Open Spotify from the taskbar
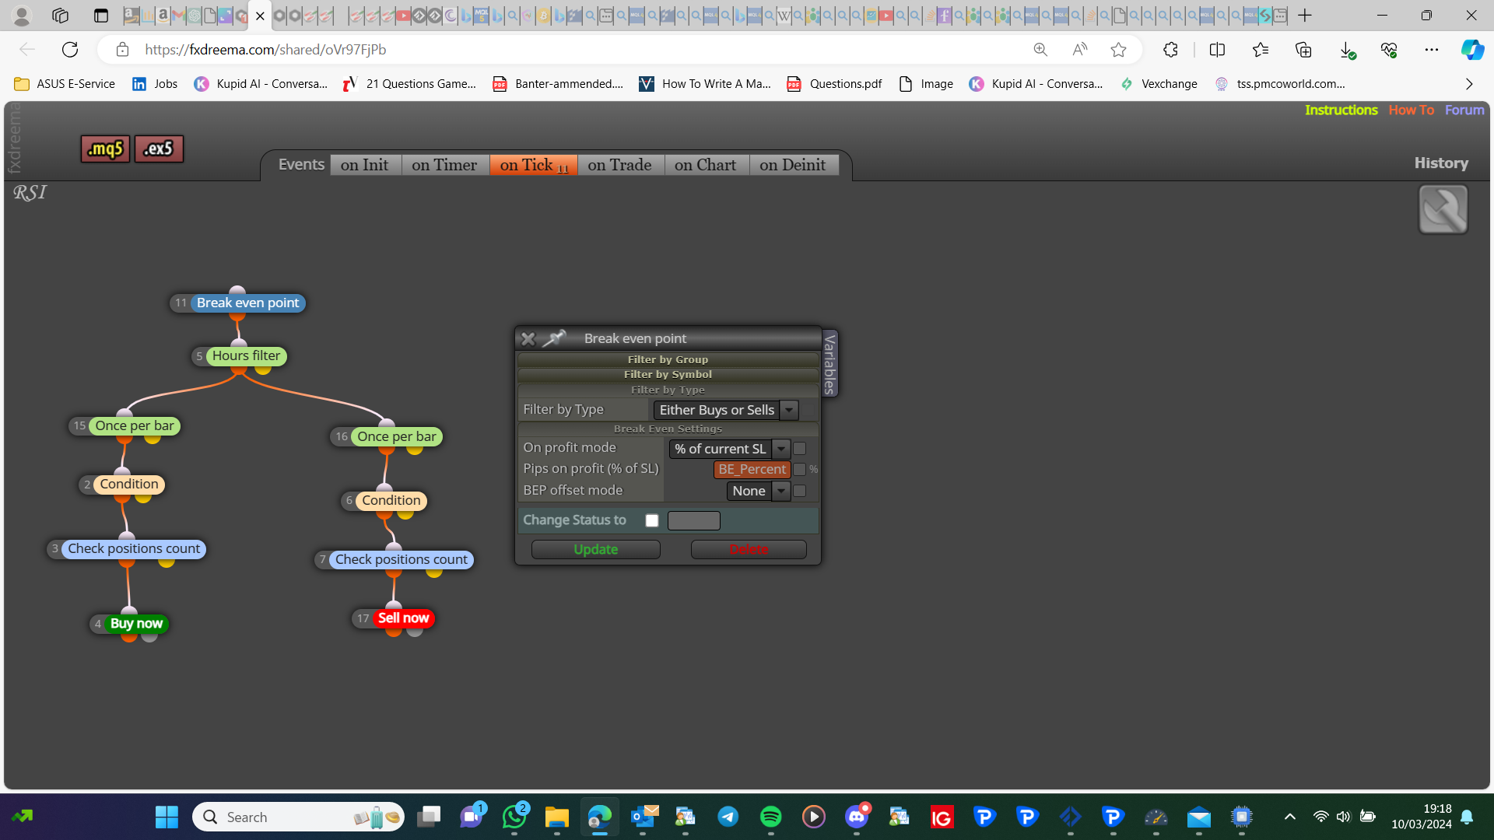 [770, 817]
